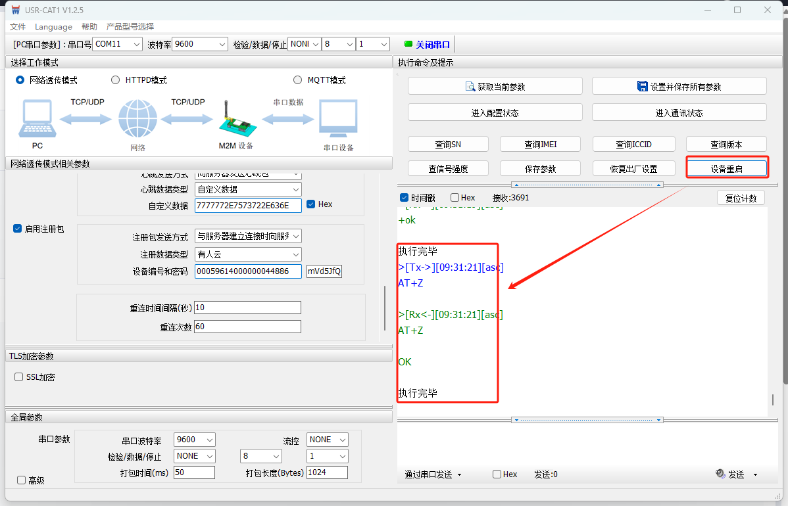The height and width of the screenshot is (506, 788).
Task: Click the M2M device module icon
Action: tap(235, 120)
